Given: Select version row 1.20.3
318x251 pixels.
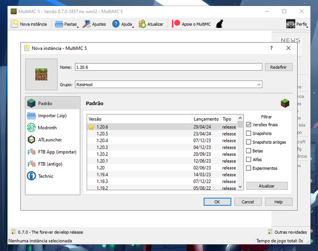Looking at the screenshot, I should coord(162,147).
